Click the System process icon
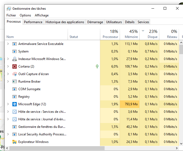Screen dimensions: 183x151 [15, 51]
